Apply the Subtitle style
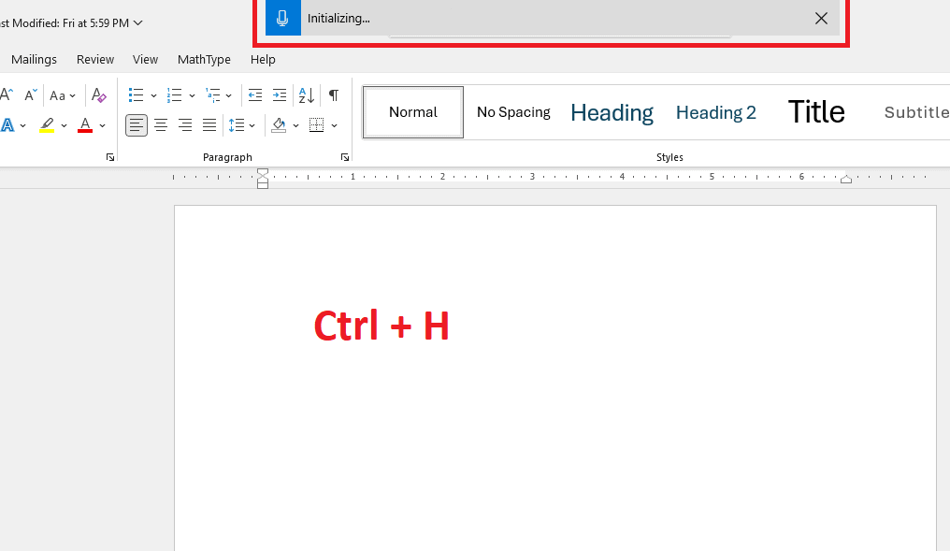950x551 pixels. pos(916,112)
